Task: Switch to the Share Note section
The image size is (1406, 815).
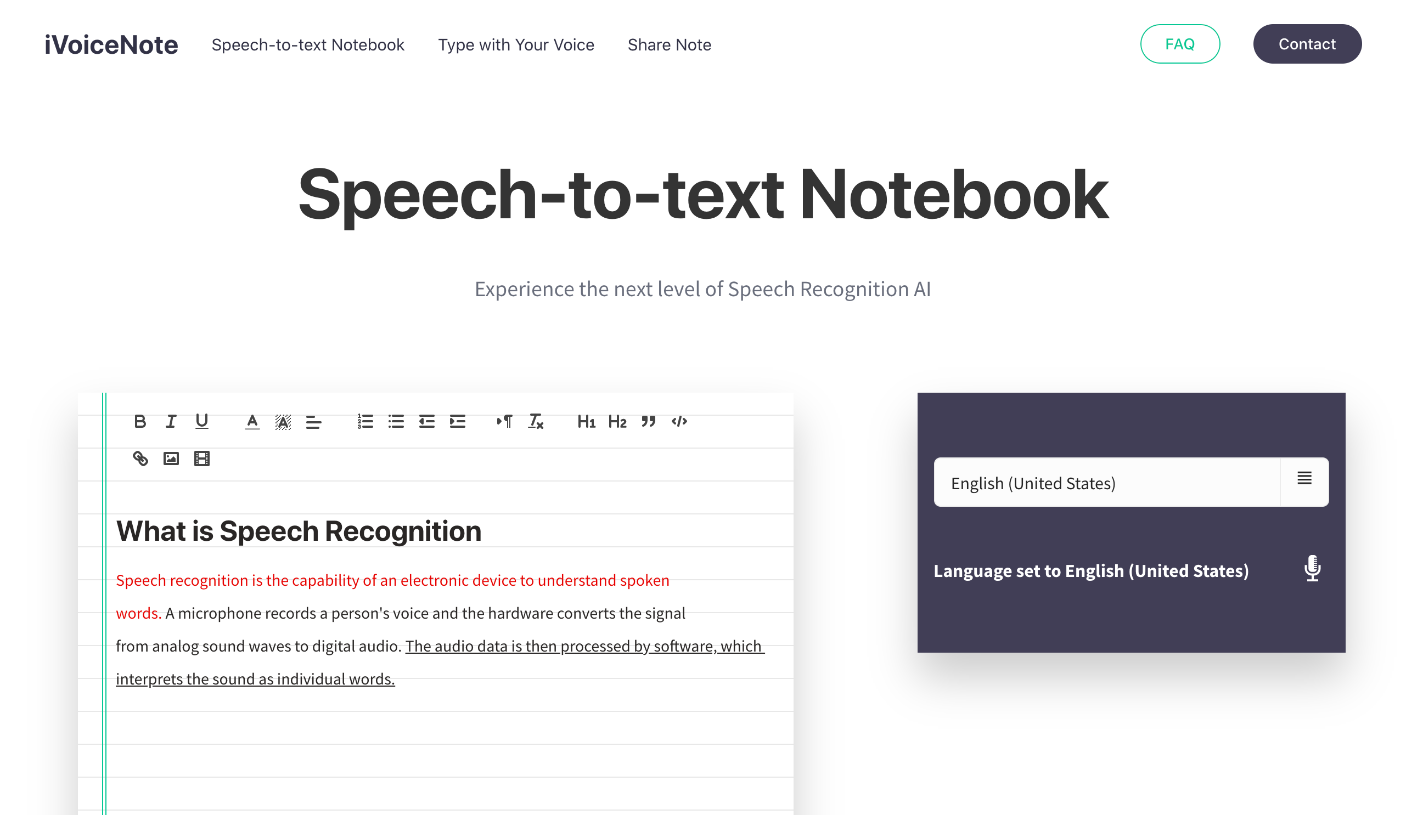Action: (669, 44)
